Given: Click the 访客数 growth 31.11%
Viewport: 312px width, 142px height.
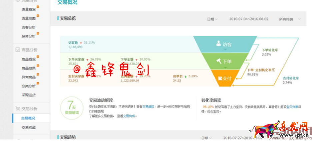Looking at the screenshot, I should 89,43.
